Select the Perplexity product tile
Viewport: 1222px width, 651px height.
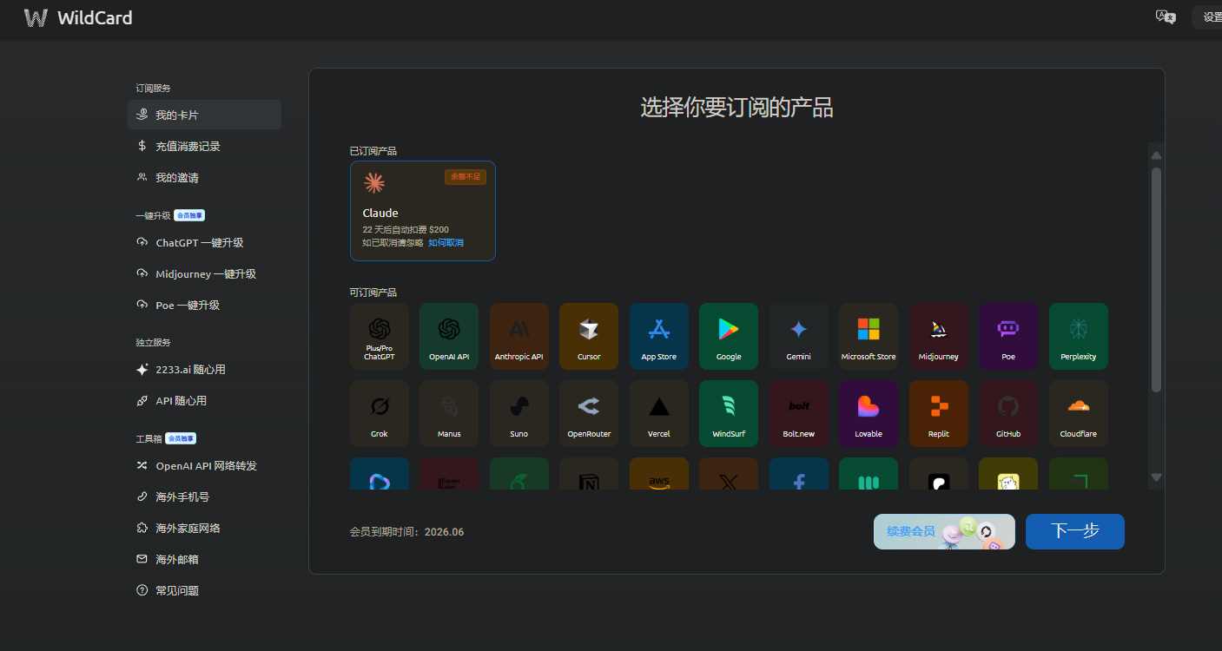(1078, 336)
